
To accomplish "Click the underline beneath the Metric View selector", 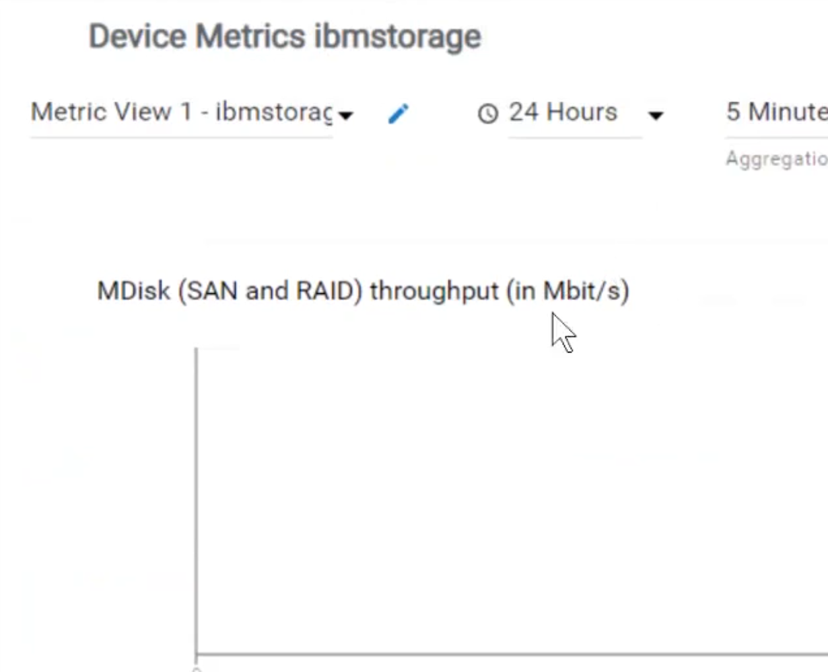I will pyautogui.click(x=182, y=138).
